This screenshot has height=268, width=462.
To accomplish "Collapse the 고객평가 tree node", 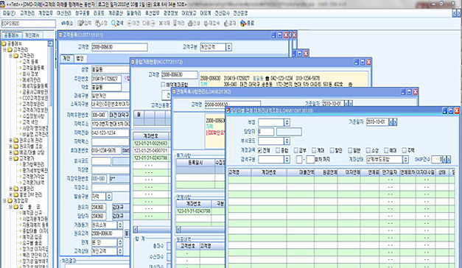I will (11, 158).
